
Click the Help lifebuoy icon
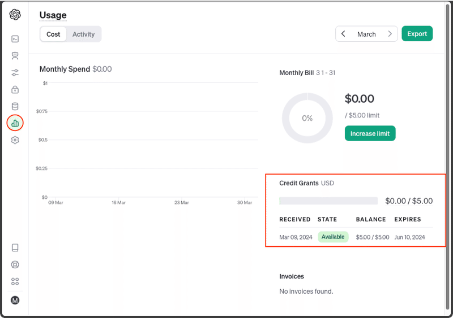click(x=15, y=264)
